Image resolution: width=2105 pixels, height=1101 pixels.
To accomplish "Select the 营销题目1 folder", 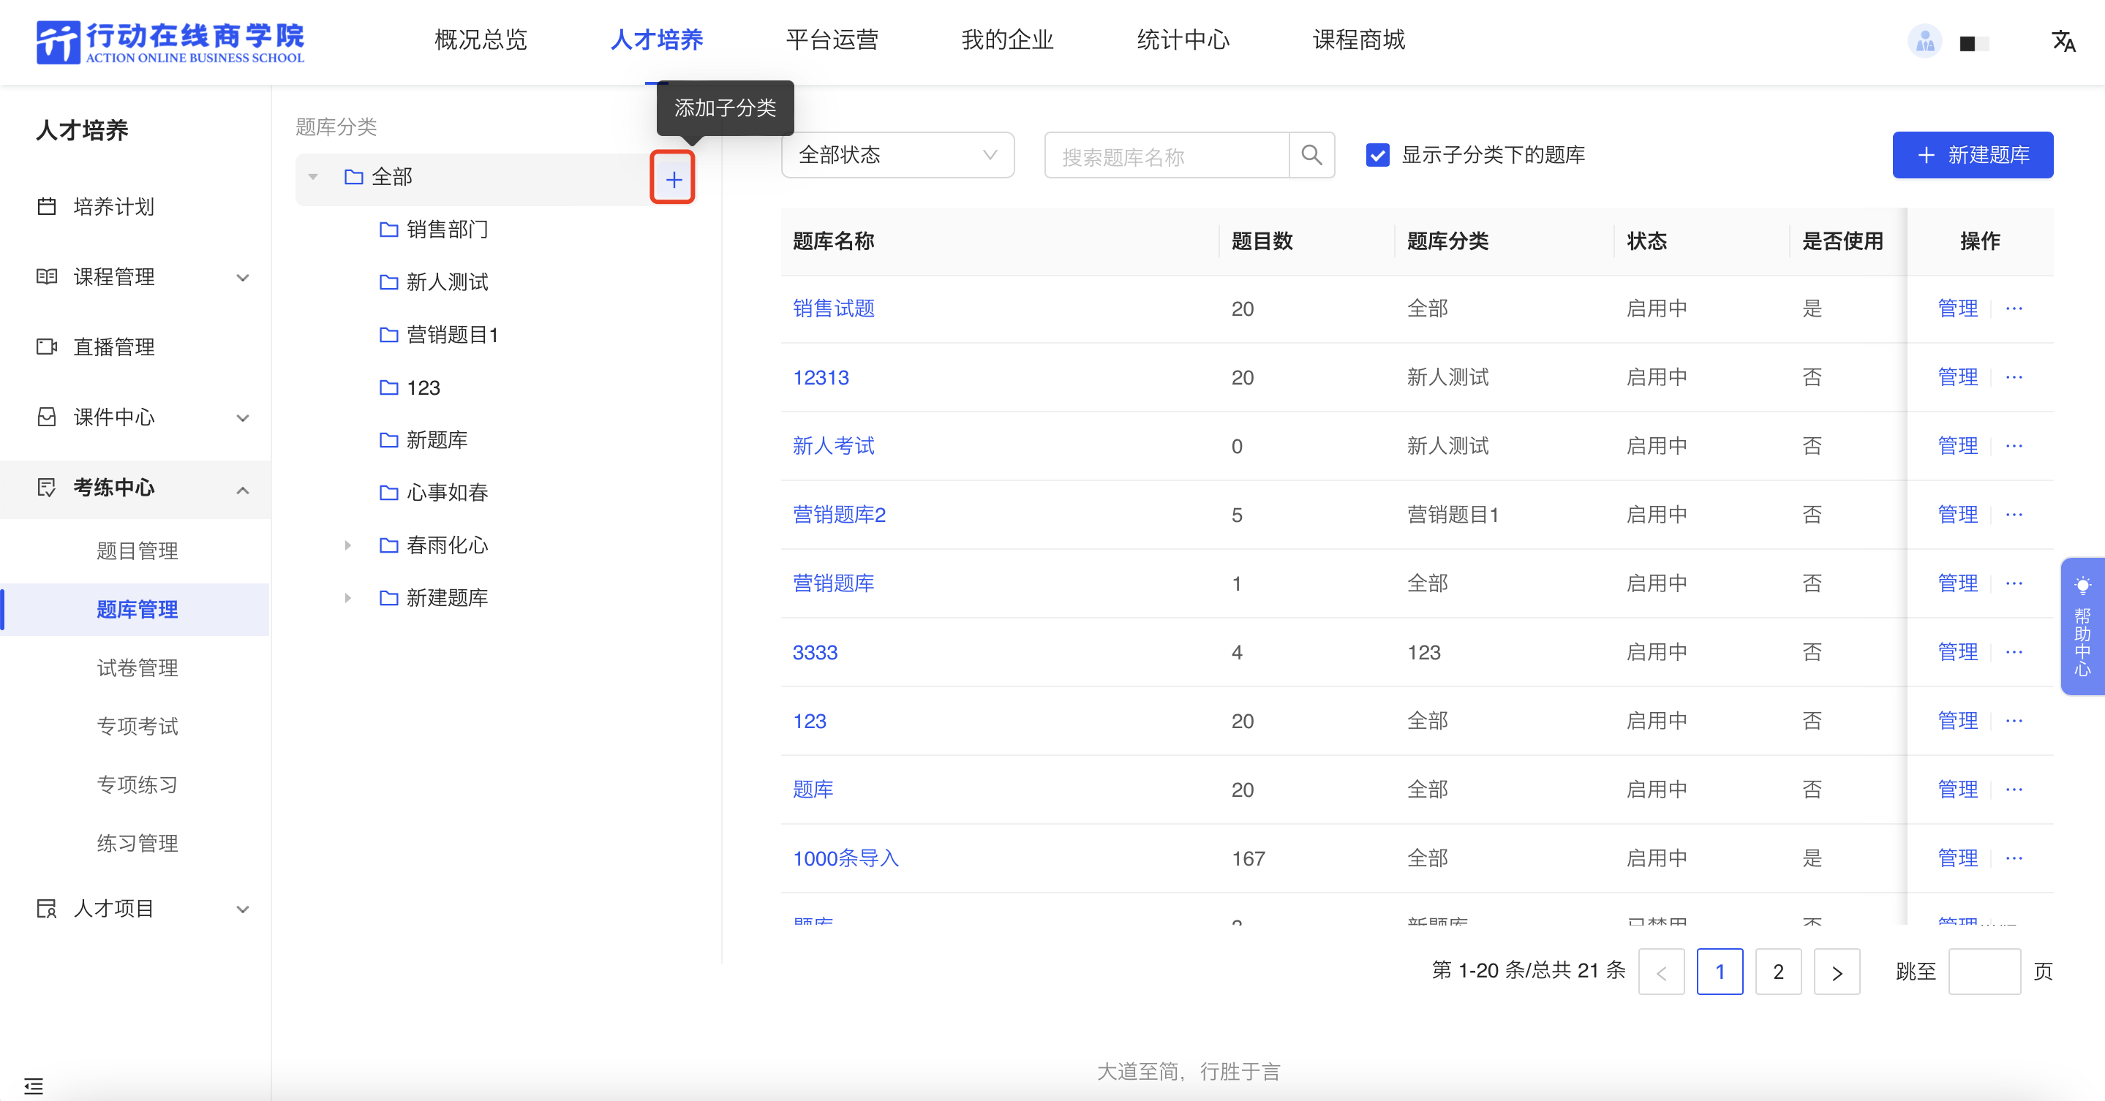I will pos(439,335).
